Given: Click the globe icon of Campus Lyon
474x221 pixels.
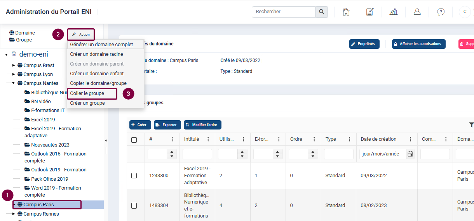Looking at the screenshot, I should [20, 74].
